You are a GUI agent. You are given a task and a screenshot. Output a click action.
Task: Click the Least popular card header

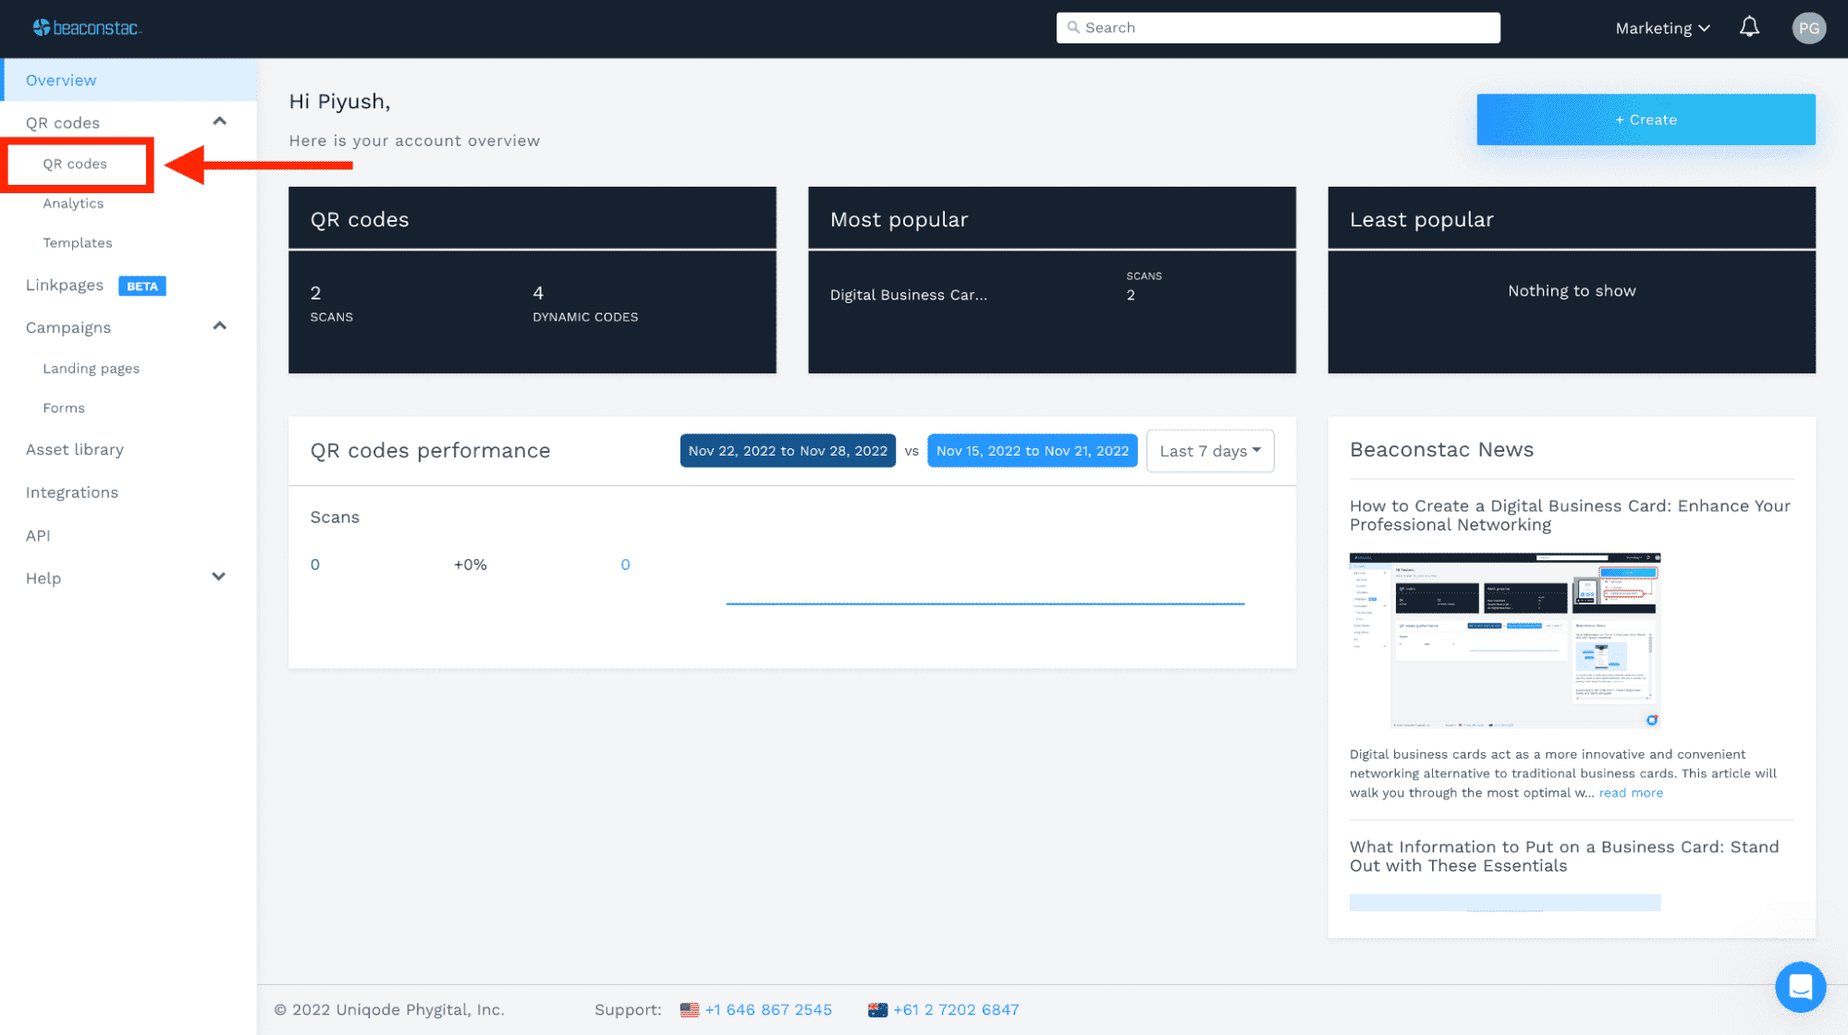(1572, 218)
